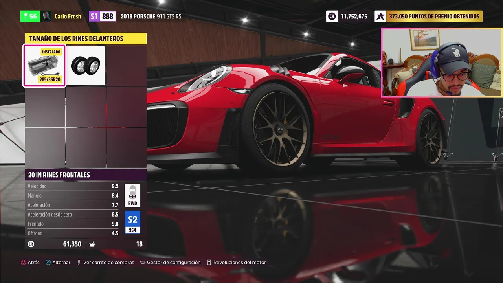Select Revoluciones del motor option
Viewport: 503px width, 283px height.
click(x=237, y=262)
